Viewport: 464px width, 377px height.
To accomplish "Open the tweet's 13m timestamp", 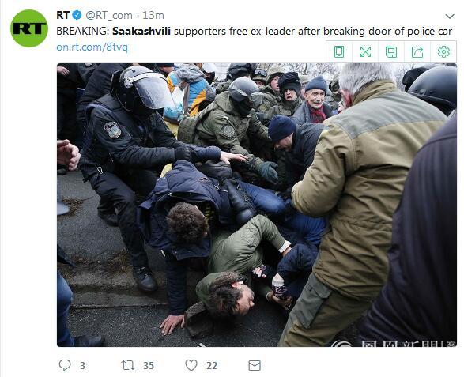I will pyautogui.click(x=153, y=15).
